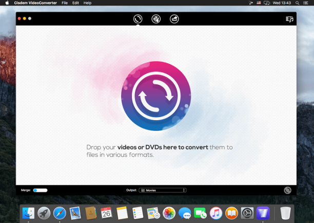Minimize the window with the yellow button
This screenshot has width=314, height=223.
(x=25, y=18)
